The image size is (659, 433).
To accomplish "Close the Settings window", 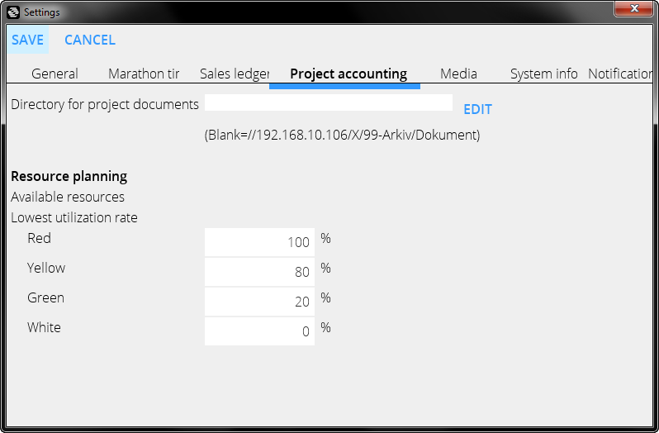I will [x=635, y=8].
